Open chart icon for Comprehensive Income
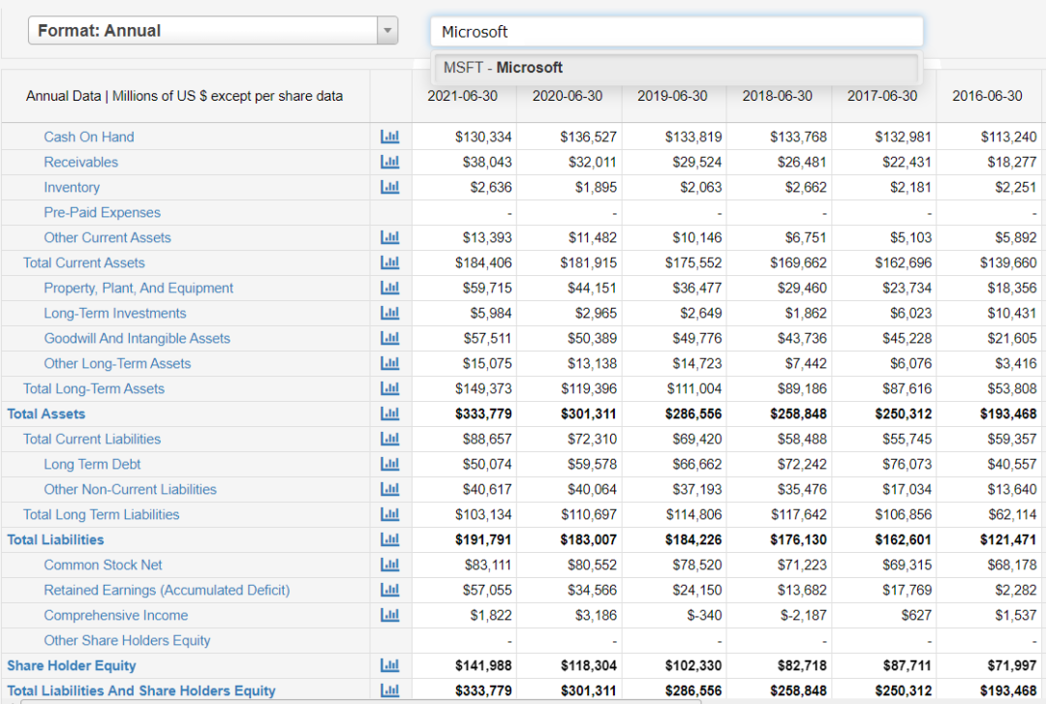This screenshot has height=704, width=1046. pyautogui.click(x=389, y=615)
